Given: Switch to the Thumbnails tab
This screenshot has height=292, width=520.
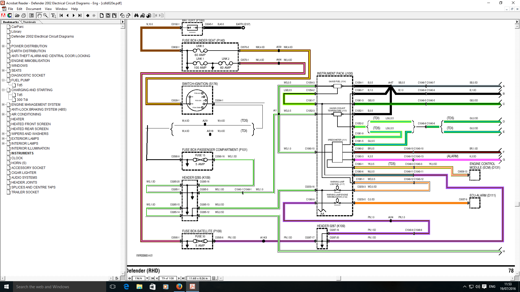Looking at the screenshot, I should [x=29, y=22].
